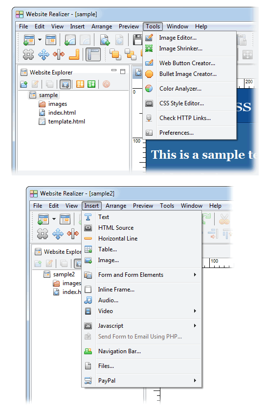The height and width of the screenshot is (414, 266).
Task: Open Image Editor from Tools menu
Action: click(x=177, y=38)
